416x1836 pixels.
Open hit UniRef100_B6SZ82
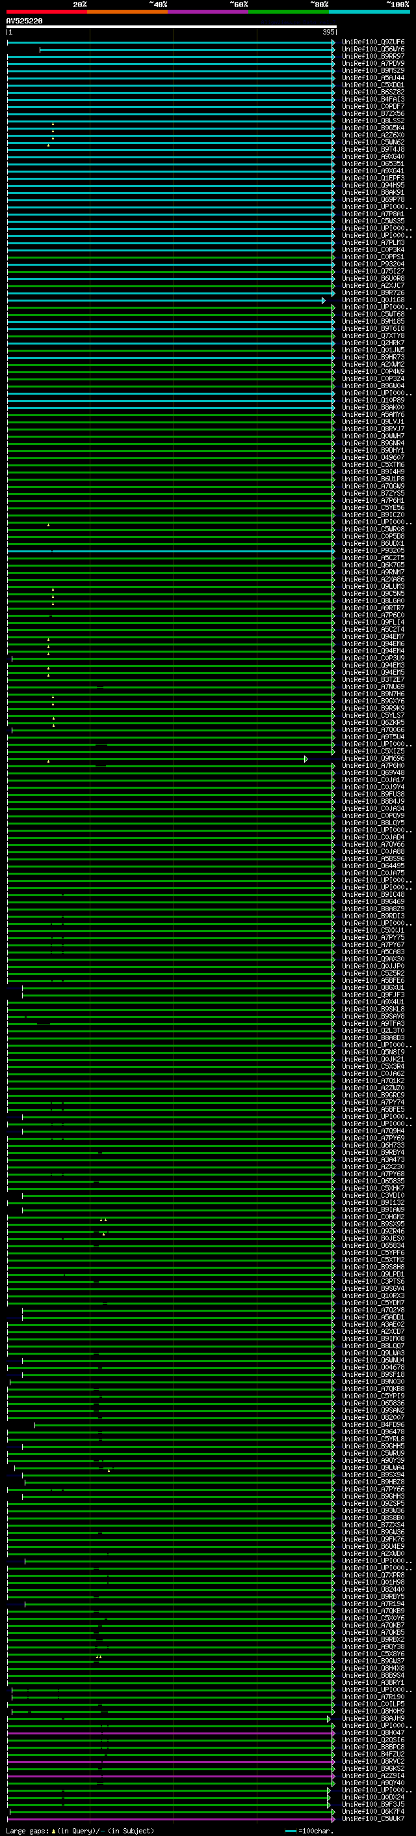coord(372,92)
